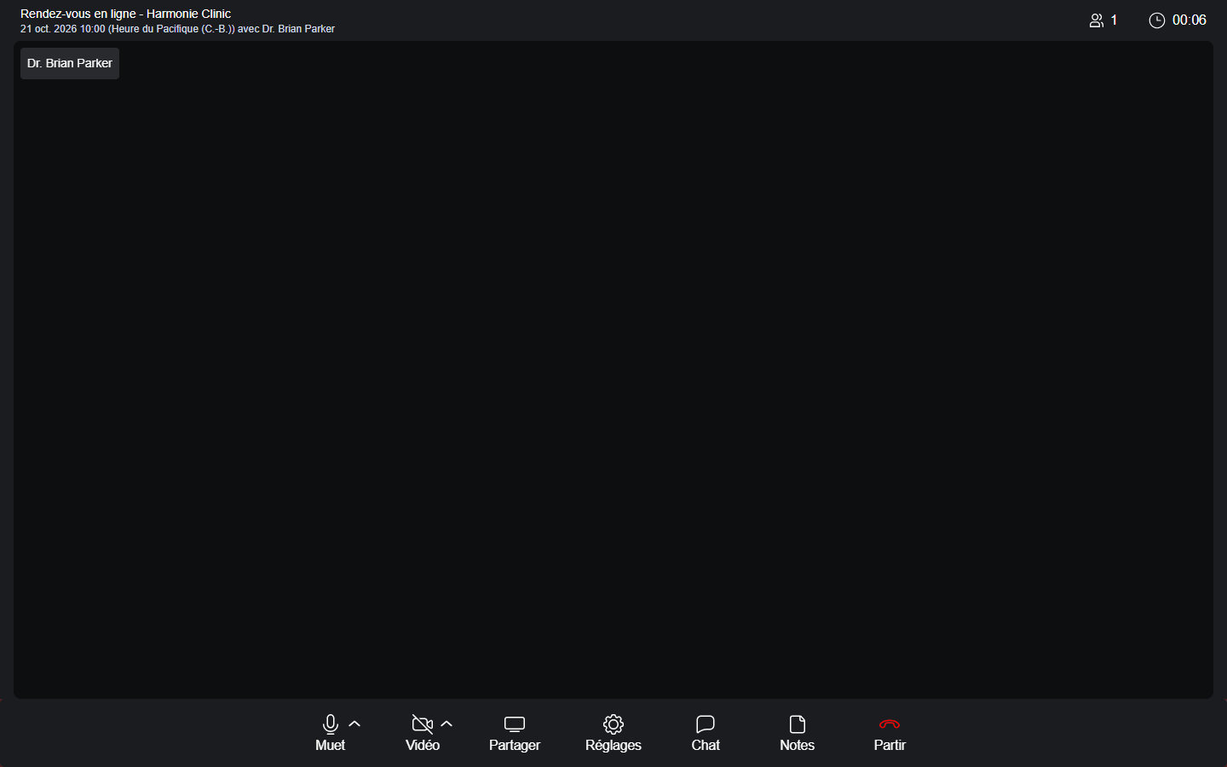
Task: Expand the microphone options chevron beside Muet
Action: pyautogui.click(x=355, y=724)
